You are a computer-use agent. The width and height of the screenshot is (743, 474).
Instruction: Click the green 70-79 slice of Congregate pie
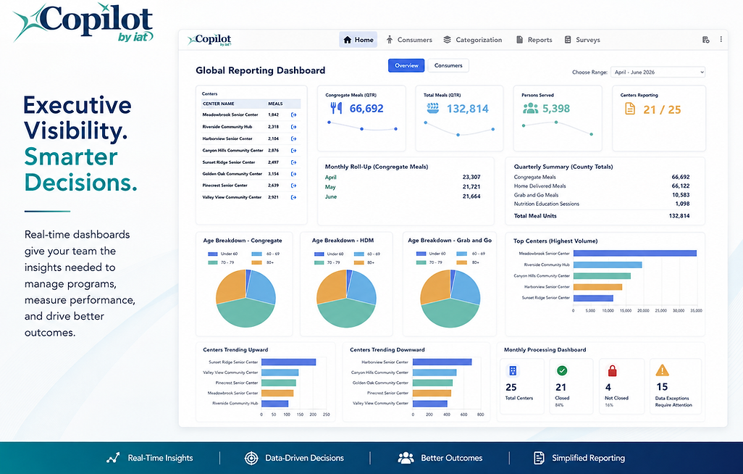pyautogui.click(x=245, y=313)
